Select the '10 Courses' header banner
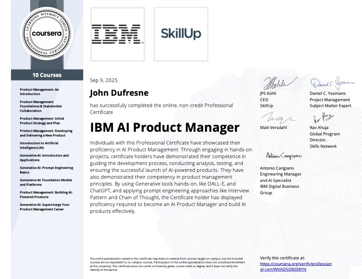The height and width of the screenshot is (279, 362). pos(47,75)
